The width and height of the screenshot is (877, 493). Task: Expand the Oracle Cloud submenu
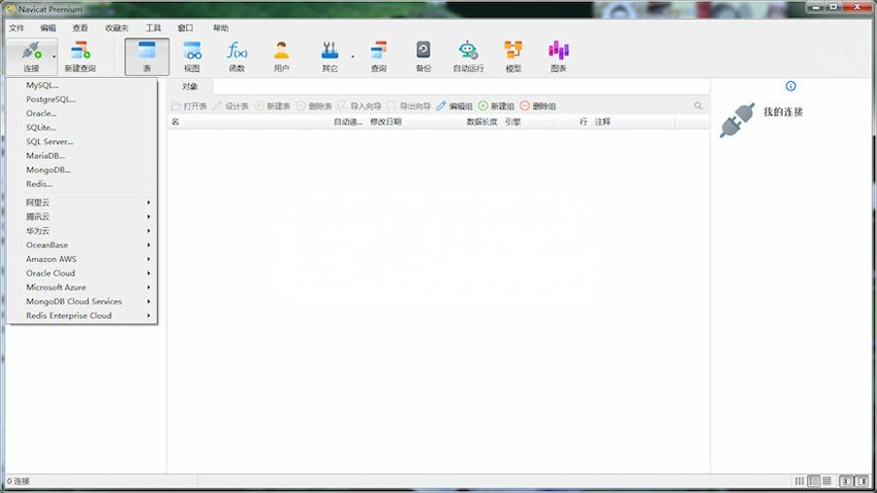tap(82, 273)
